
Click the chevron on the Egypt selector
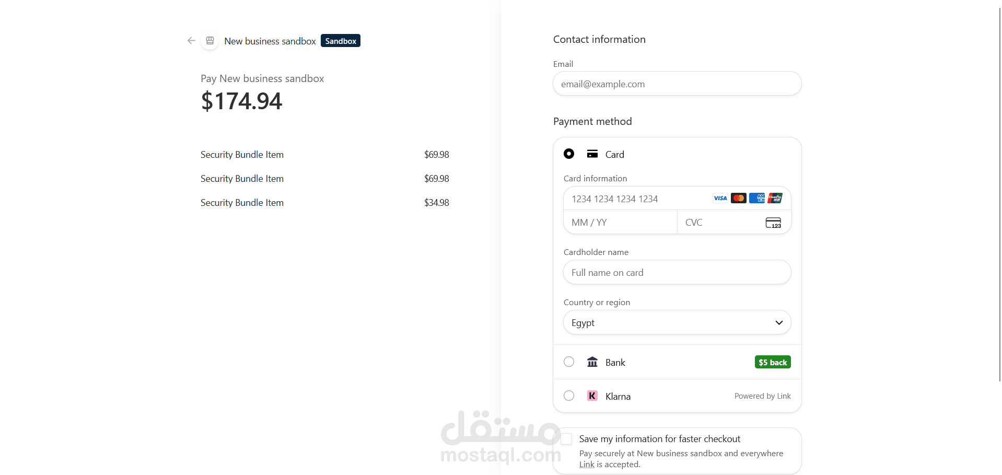(779, 322)
